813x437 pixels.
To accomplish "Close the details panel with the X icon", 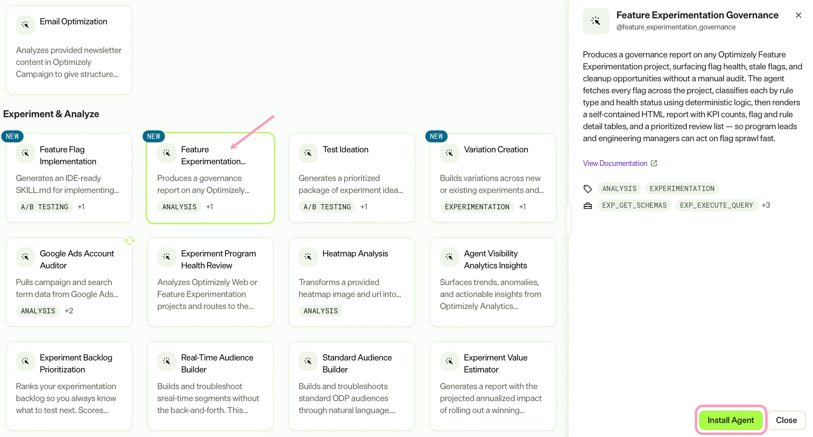I will tap(798, 15).
